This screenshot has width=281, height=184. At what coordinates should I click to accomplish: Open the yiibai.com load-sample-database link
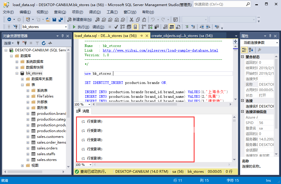(160, 50)
